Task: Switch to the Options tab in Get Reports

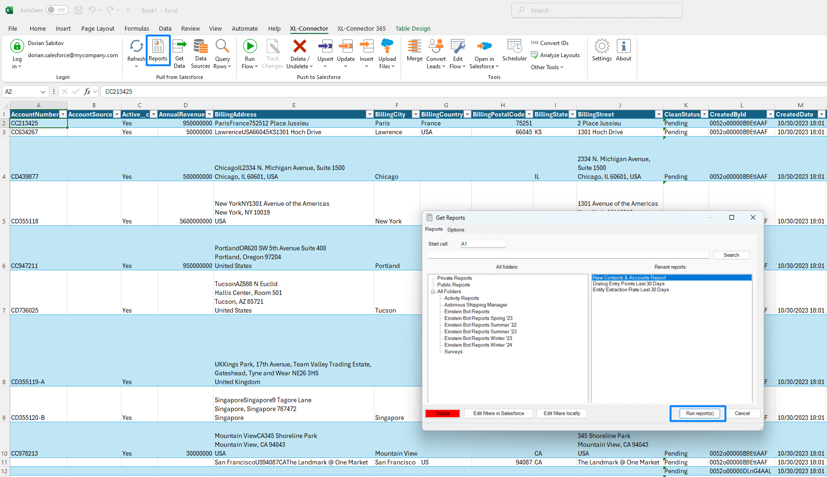Action: pos(456,230)
